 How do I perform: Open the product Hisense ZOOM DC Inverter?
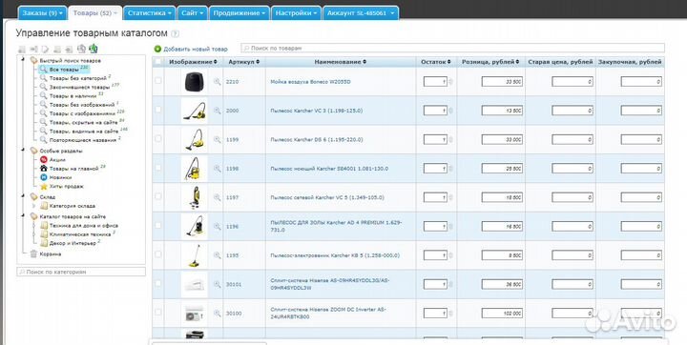[x=328, y=313]
